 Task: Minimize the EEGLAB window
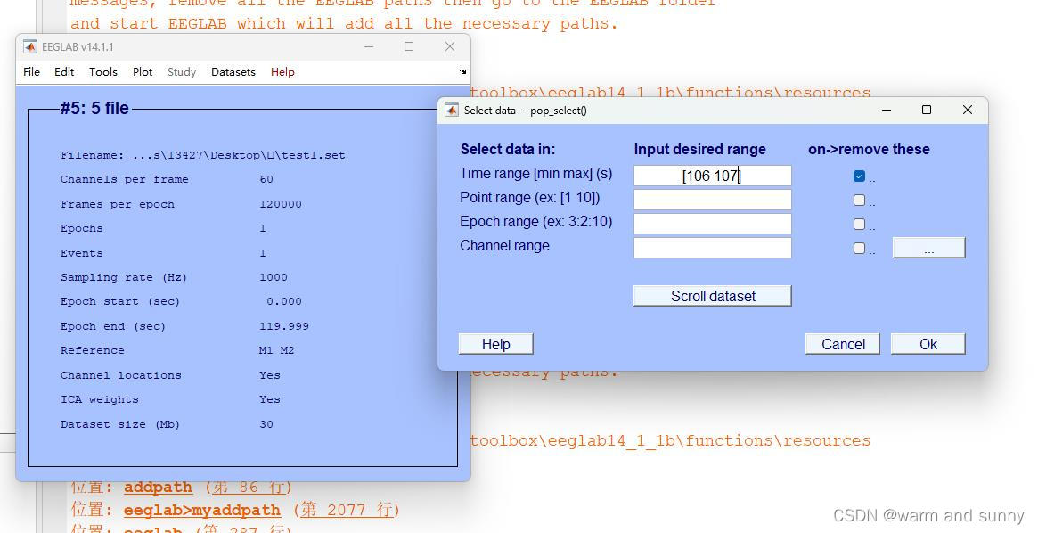click(x=369, y=46)
